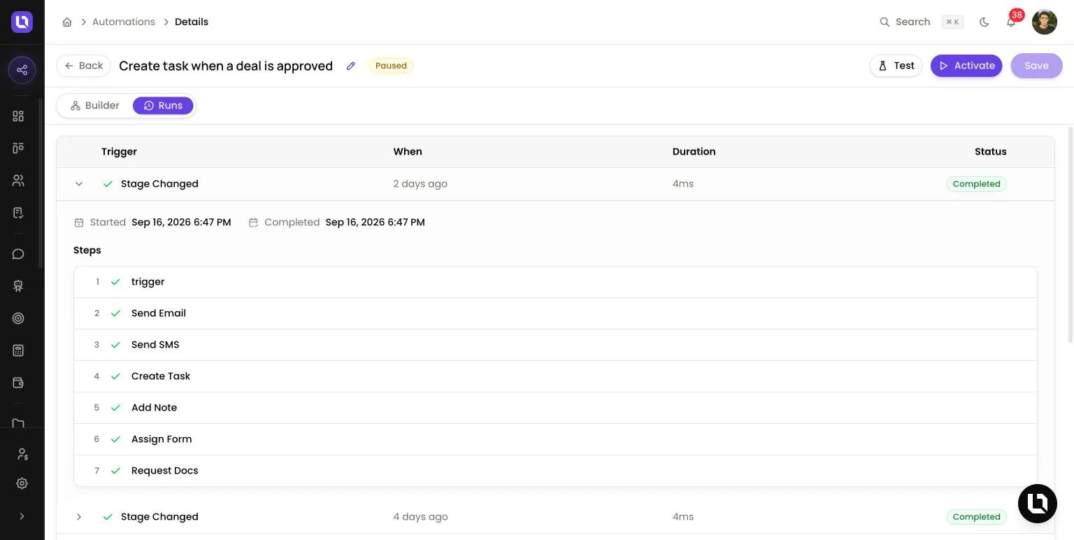Switch to the Builder tab
This screenshot has width=1074, height=540.
95,106
